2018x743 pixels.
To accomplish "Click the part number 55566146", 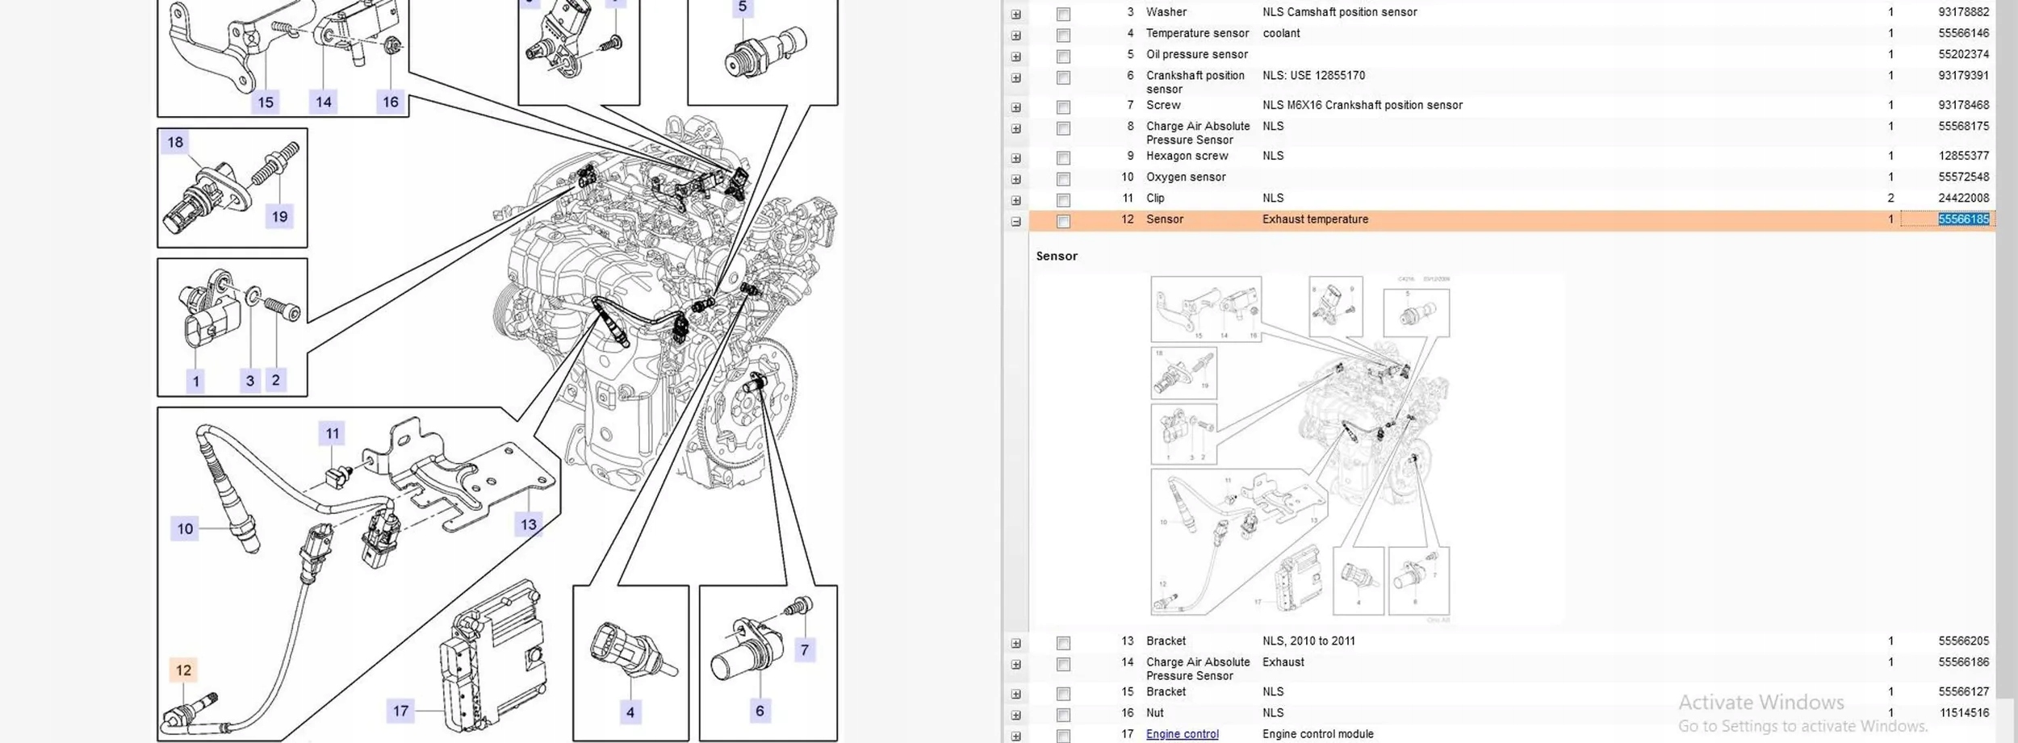I will pos(1963,33).
